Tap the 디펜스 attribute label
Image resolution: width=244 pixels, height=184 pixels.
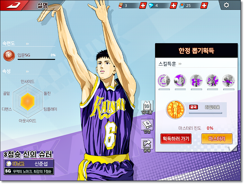(x=7, y=109)
